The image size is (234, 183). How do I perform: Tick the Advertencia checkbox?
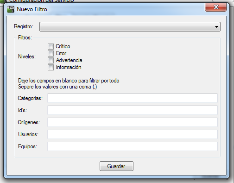click(x=51, y=60)
